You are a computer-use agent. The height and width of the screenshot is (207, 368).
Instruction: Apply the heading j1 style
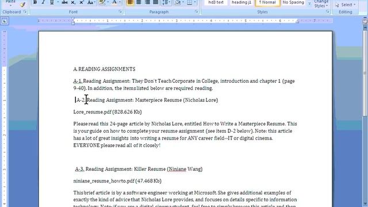(x=241, y=2)
